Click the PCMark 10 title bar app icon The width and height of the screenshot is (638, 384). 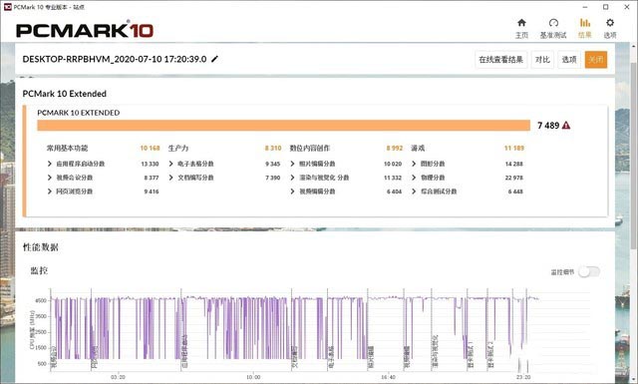[7, 7]
